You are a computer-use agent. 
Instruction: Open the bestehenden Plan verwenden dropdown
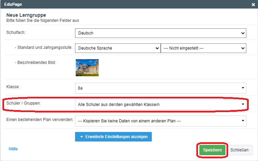coord(161,121)
